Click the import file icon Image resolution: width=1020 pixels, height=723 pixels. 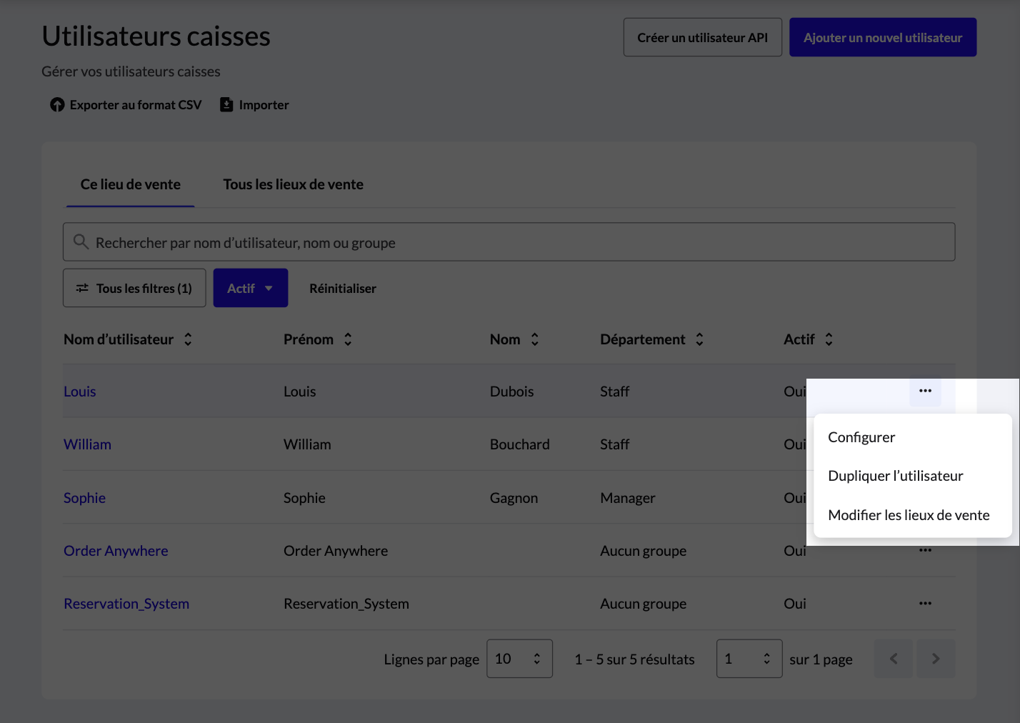[226, 105]
